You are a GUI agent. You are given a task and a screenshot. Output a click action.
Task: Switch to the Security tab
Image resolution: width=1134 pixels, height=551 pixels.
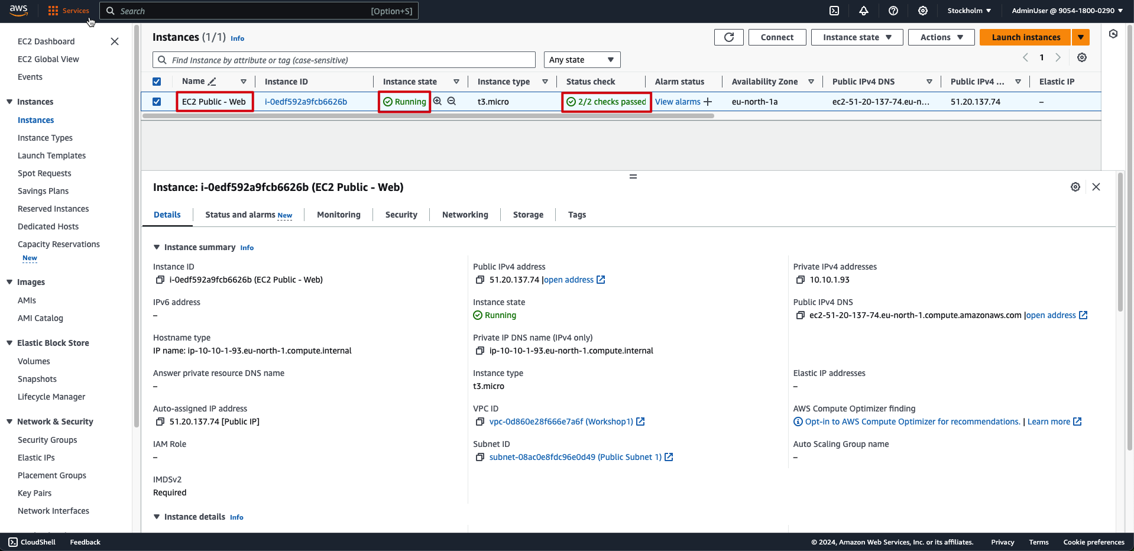(x=401, y=215)
